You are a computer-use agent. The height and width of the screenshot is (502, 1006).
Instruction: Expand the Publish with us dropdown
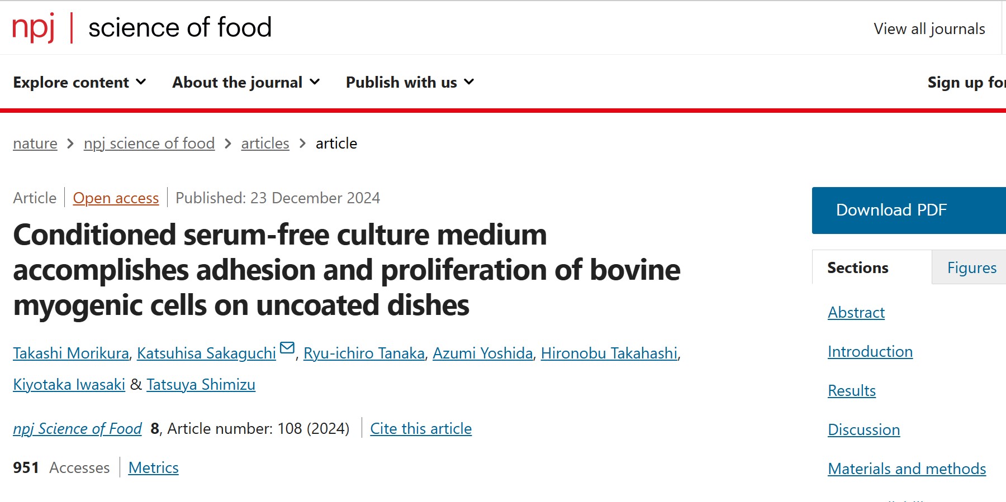(x=410, y=83)
